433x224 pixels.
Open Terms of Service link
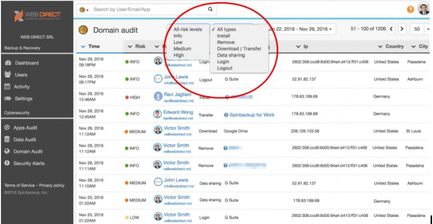20,185
